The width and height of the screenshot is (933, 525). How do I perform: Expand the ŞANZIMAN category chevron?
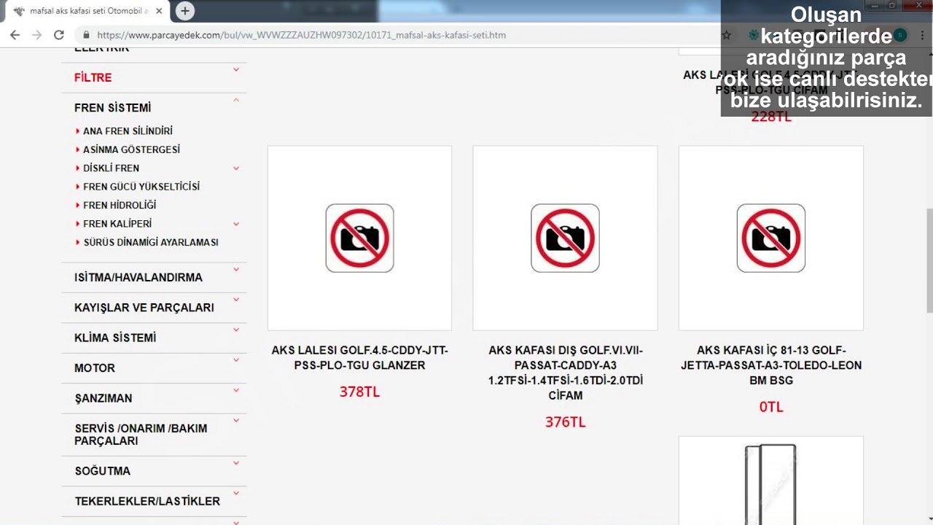236,391
